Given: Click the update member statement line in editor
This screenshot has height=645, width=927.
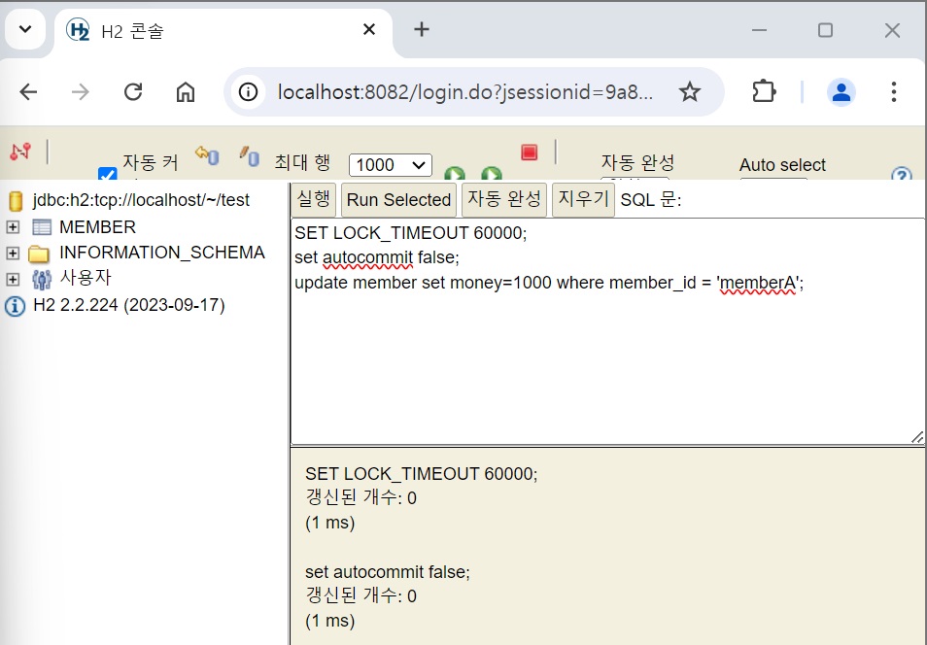Looking at the screenshot, I should pyautogui.click(x=549, y=283).
